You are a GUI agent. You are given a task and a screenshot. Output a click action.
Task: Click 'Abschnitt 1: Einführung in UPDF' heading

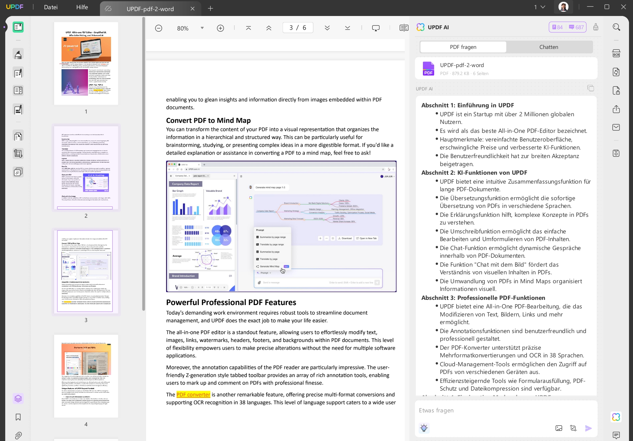pyautogui.click(x=468, y=105)
